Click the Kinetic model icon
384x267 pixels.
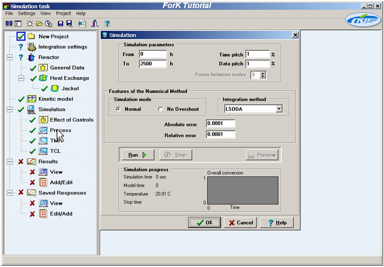32,99
